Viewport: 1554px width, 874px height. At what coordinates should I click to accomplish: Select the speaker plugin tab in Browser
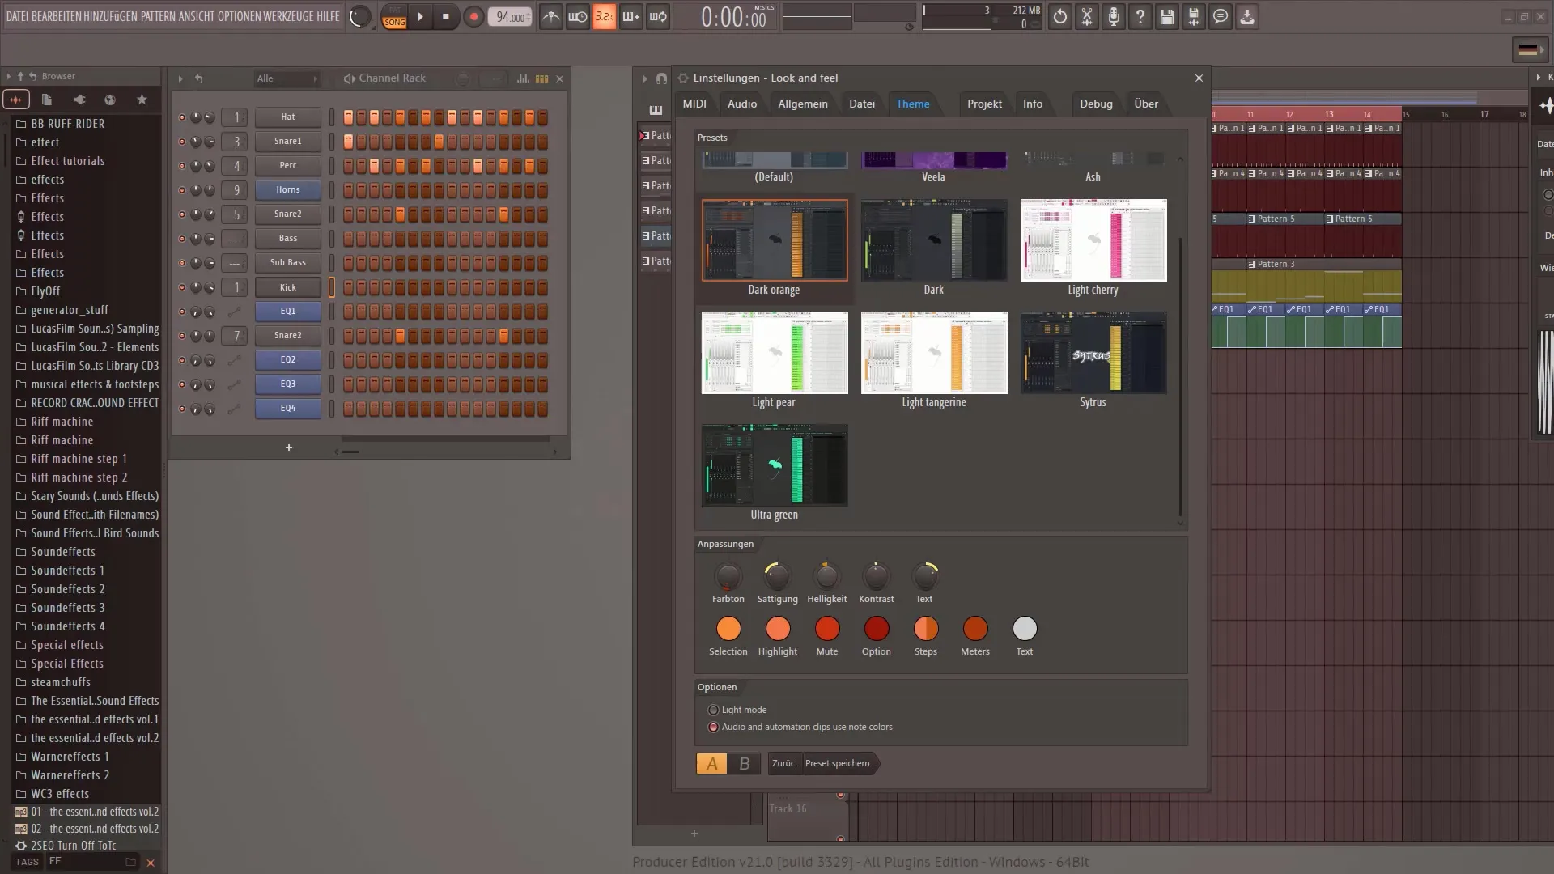click(x=79, y=100)
